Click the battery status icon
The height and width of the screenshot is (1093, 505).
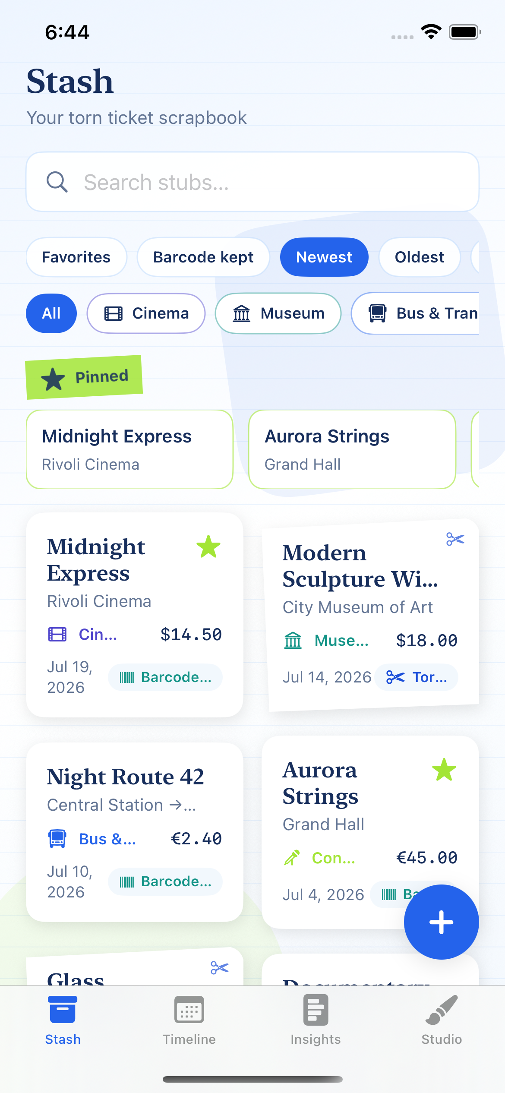[465, 32]
